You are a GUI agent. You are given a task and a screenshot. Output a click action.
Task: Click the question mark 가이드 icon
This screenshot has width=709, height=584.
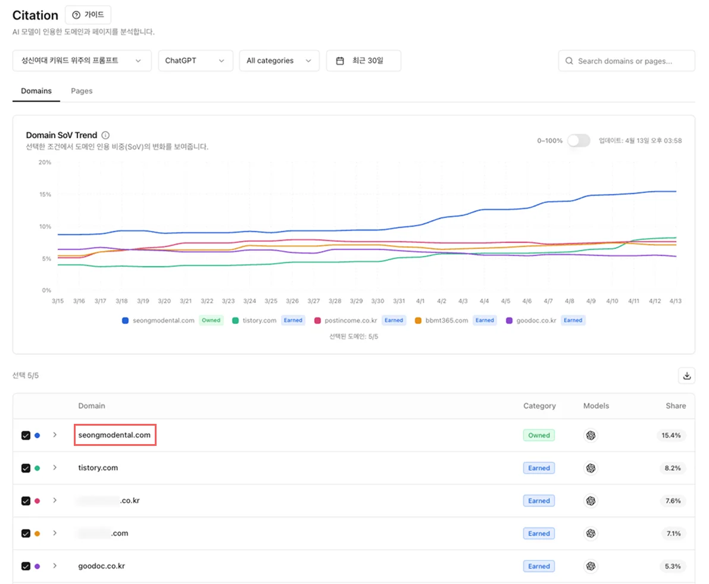pyautogui.click(x=76, y=15)
